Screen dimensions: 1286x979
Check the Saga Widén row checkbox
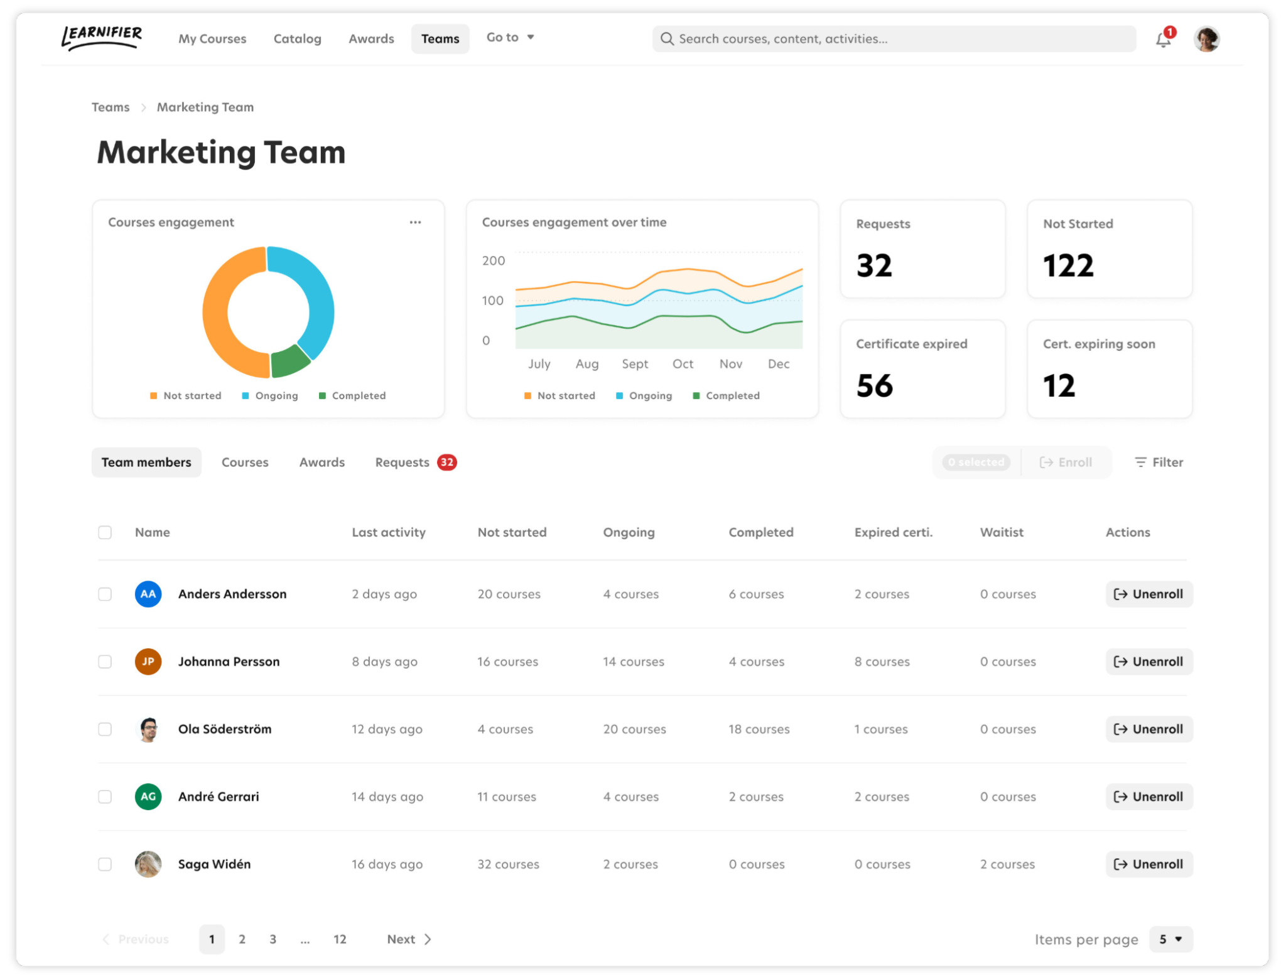(x=105, y=864)
